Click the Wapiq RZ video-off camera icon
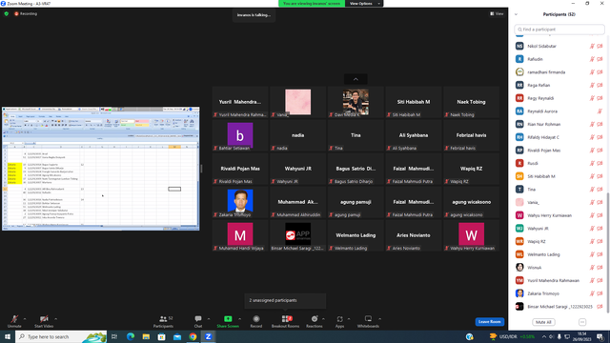The width and height of the screenshot is (610, 343). pyautogui.click(x=600, y=241)
